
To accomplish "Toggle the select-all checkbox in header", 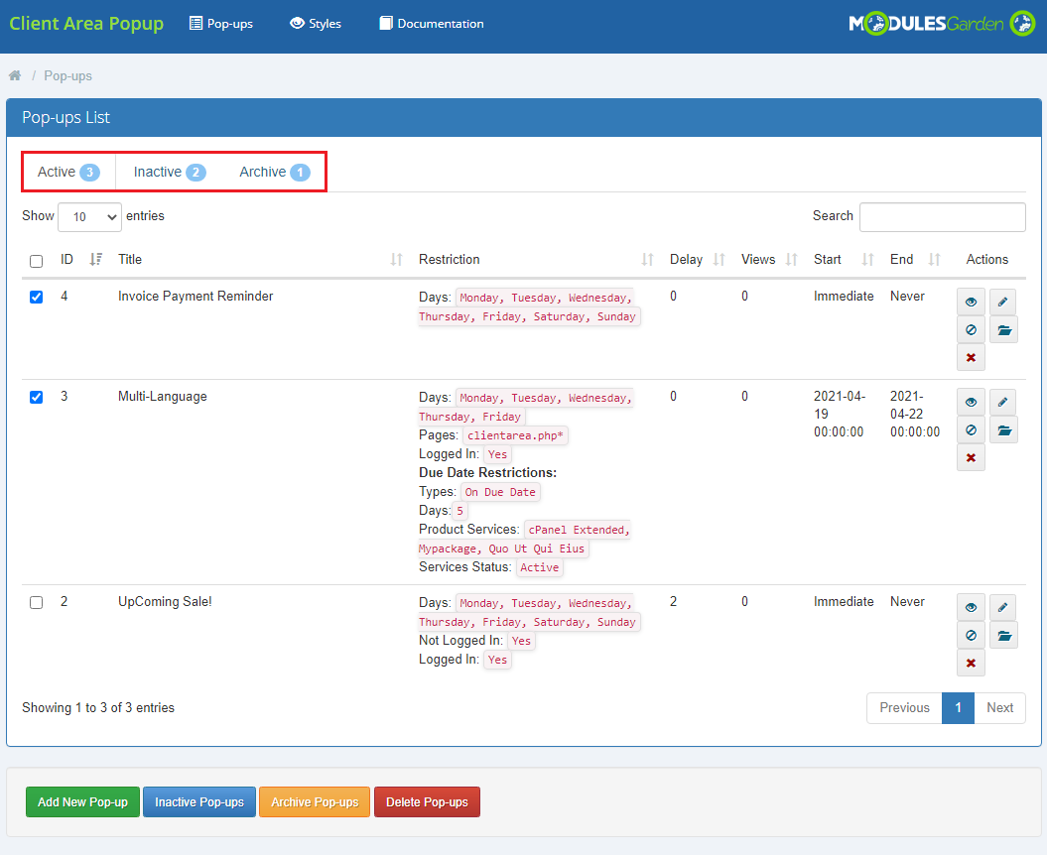I will click(x=36, y=261).
